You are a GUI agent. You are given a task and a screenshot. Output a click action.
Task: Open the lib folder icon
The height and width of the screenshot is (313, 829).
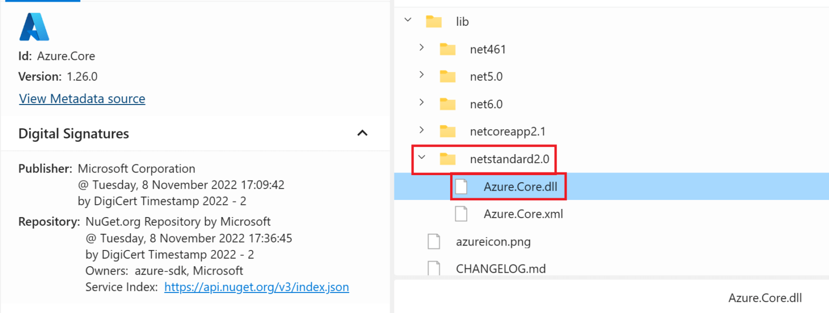pos(433,22)
